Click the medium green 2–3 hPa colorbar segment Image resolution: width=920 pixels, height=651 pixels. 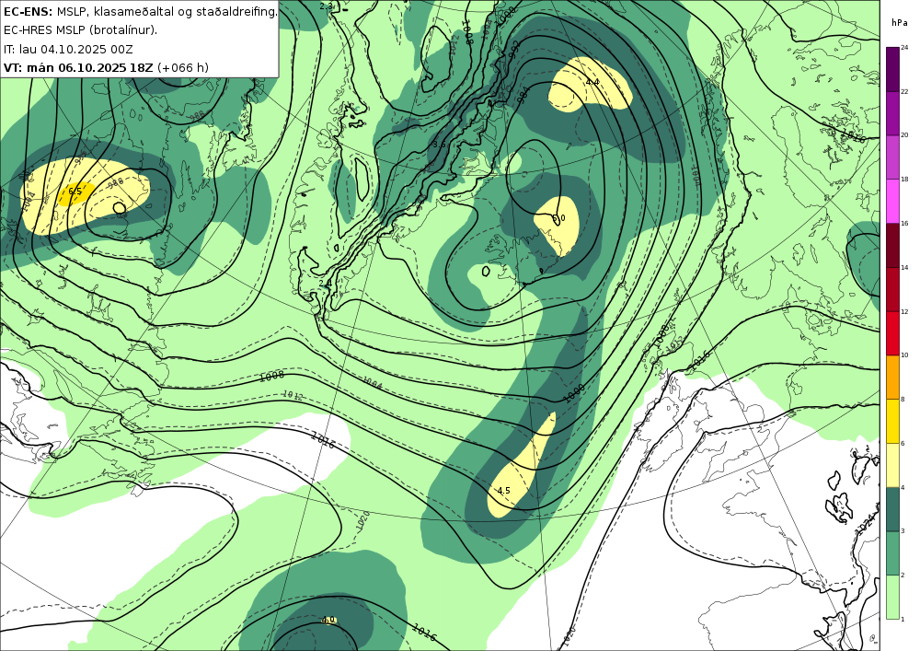892,553
